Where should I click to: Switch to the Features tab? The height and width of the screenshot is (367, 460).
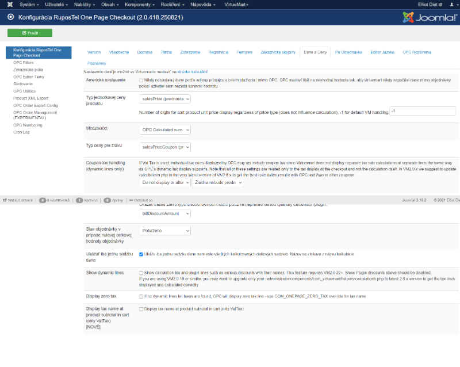coord(245,52)
